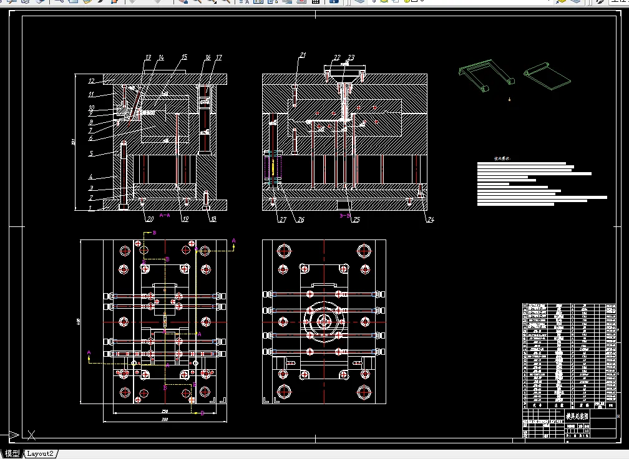Click part balloon number 11
The height and width of the screenshot is (459, 629).
(92, 94)
